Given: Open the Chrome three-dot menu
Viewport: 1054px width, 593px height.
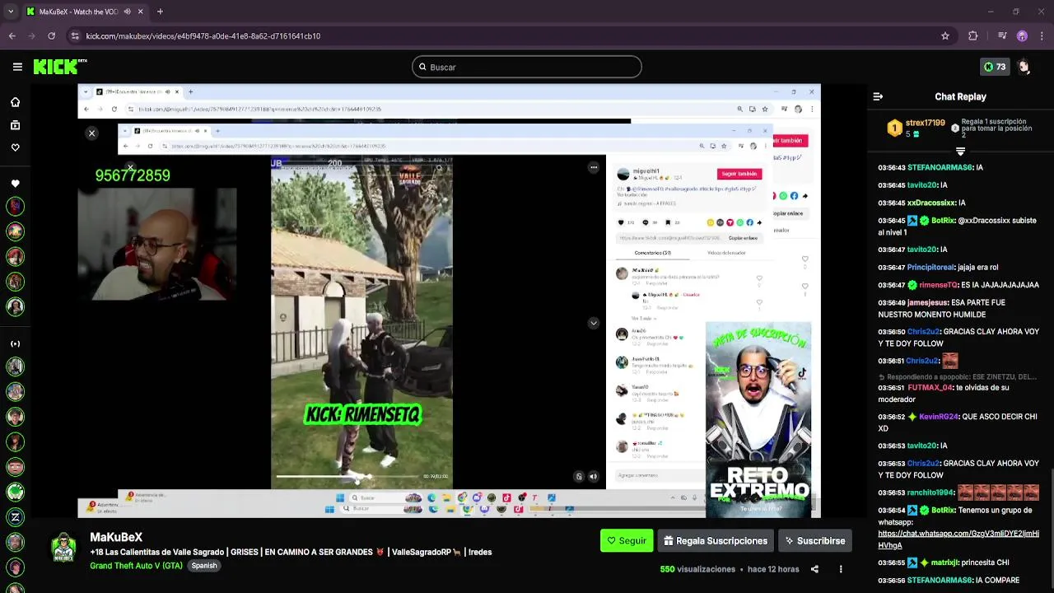Looking at the screenshot, I should point(1042,36).
